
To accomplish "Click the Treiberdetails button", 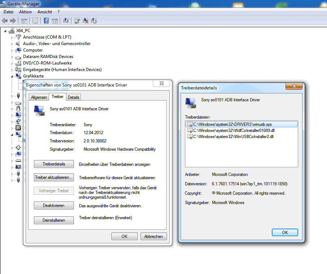I will pos(54,164).
